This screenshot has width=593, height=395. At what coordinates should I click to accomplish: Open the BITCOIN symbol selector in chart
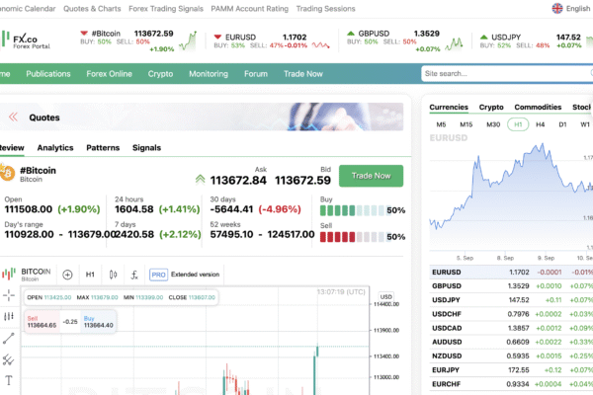click(36, 275)
